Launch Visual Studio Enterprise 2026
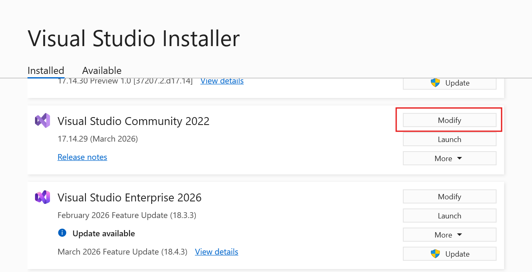 pyautogui.click(x=449, y=216)
